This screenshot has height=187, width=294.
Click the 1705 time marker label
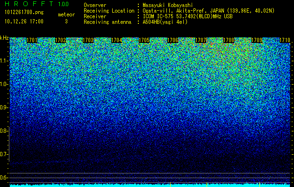click(144, 40)
